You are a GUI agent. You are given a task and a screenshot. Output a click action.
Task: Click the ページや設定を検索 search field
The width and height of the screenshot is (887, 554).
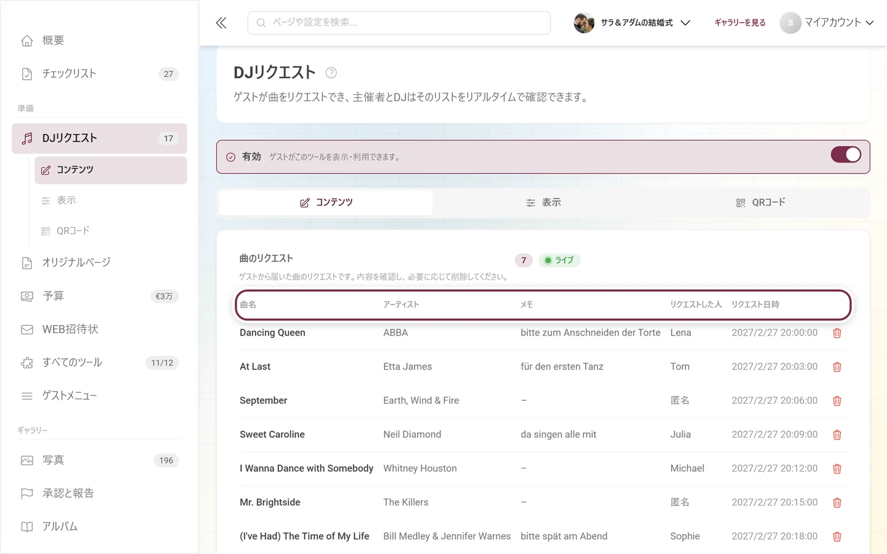(x=399, y=23)
